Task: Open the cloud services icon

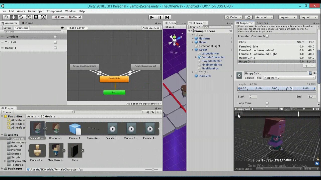Action: click(x=249, y=17)
